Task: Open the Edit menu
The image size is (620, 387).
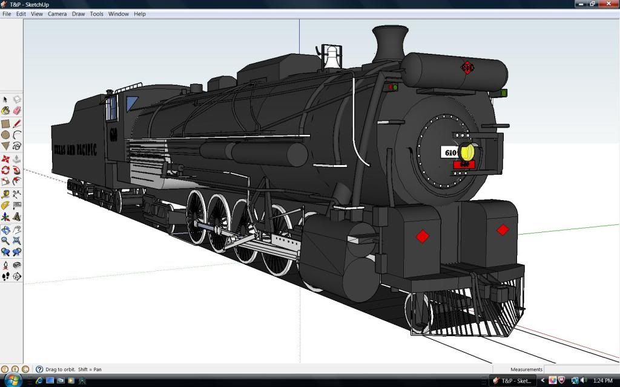Action: (21, 14)
